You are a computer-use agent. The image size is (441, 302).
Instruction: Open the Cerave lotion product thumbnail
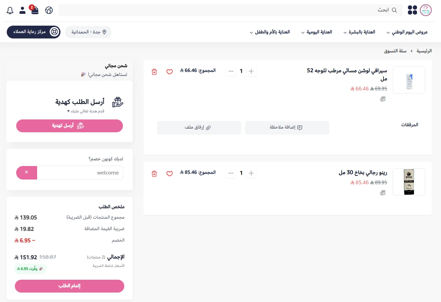(x=409, y=80)
